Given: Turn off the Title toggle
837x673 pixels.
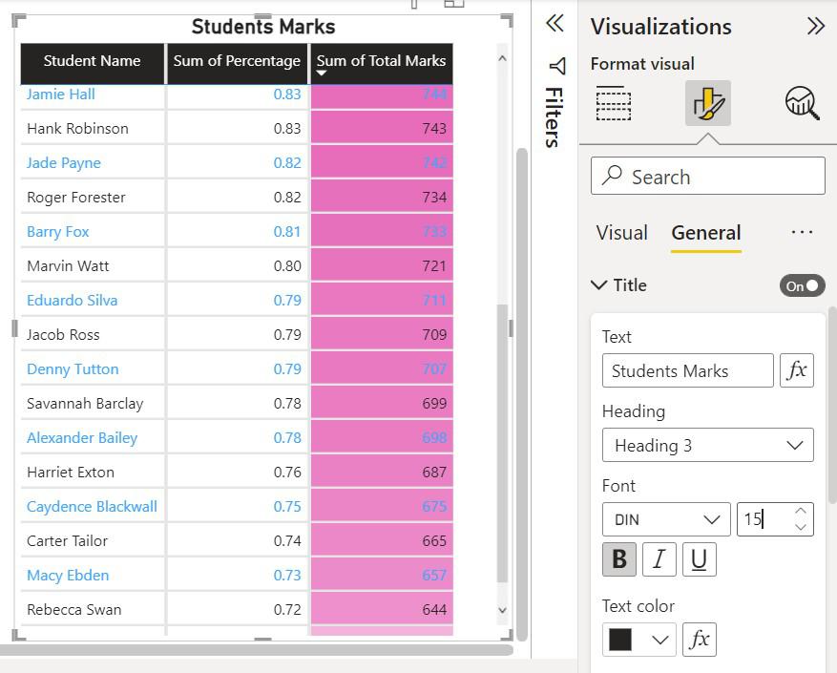Looking at the screenshot, I should pos(802,285).
